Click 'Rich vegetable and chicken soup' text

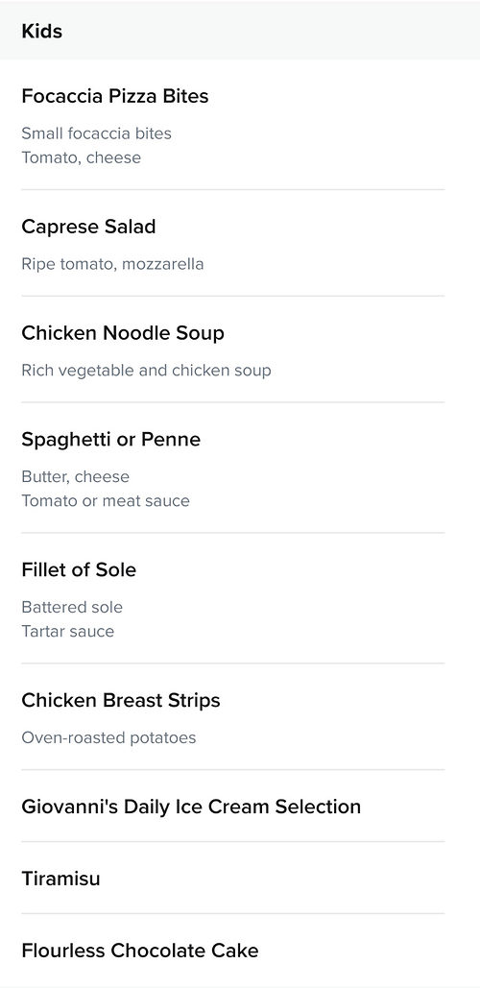[x=146, y=371]
